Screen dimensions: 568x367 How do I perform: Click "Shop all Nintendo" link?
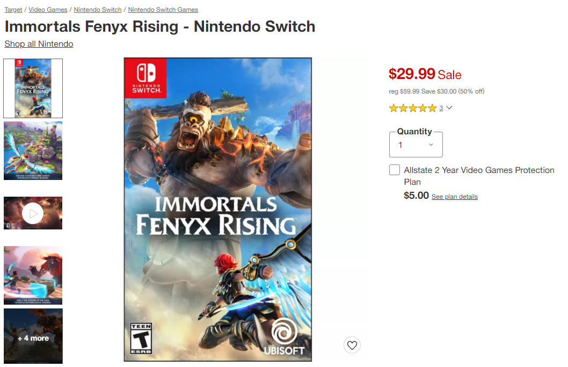pos(39,44)
